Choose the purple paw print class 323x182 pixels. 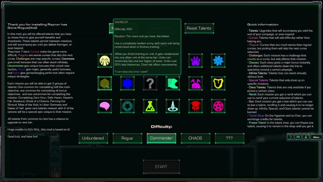click(x=196, y=61)
